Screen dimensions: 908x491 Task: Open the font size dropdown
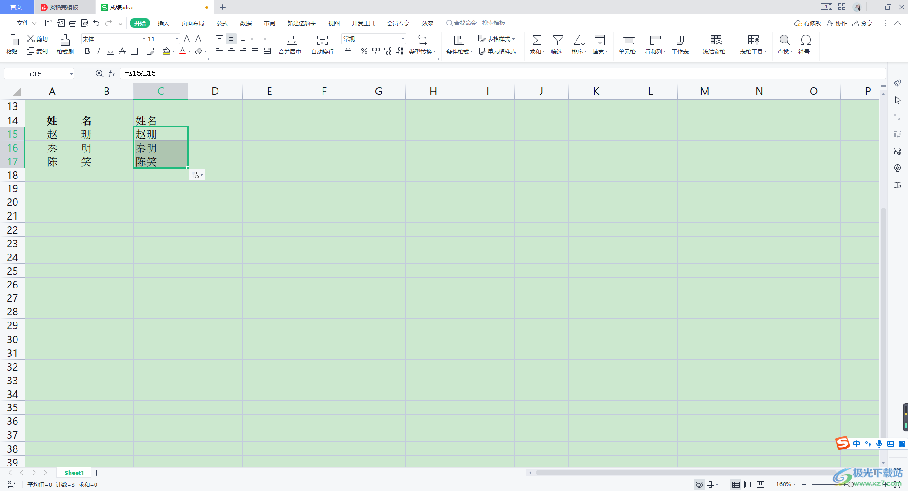tap(177, 39)
